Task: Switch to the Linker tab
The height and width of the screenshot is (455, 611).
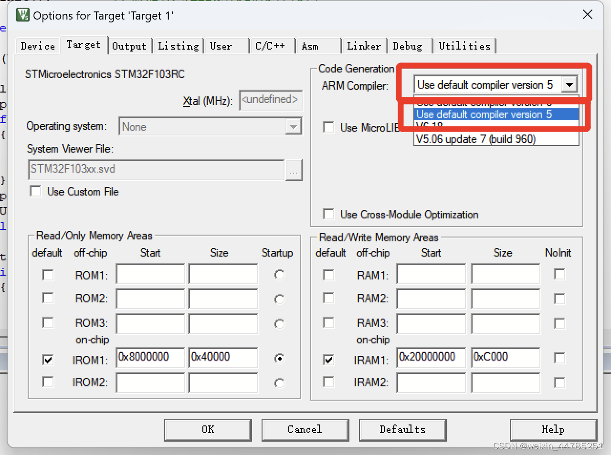Action: point(364,46)
